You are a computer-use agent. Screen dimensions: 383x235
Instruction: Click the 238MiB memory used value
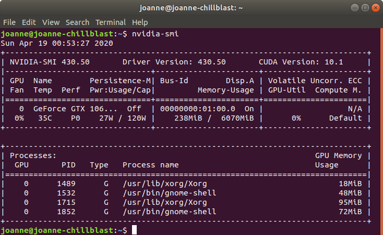[188, 118]
